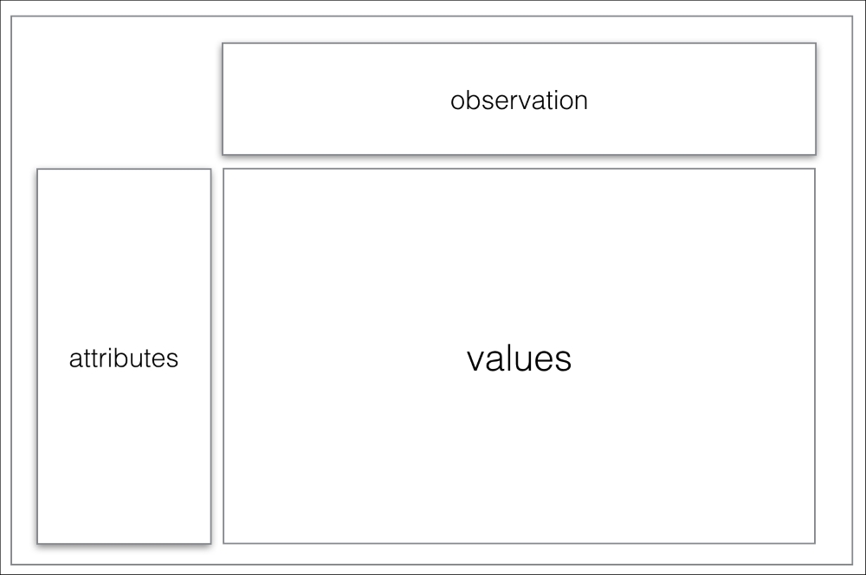Click the final 's' in 'attributes'
This screenshot has width=866, height=575.
tap(172, 361)
